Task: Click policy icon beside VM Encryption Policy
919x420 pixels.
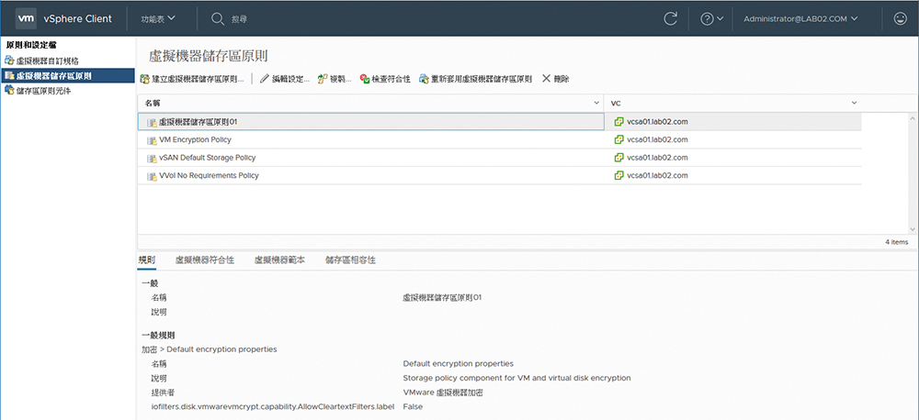Action: [x=152, y=140]
